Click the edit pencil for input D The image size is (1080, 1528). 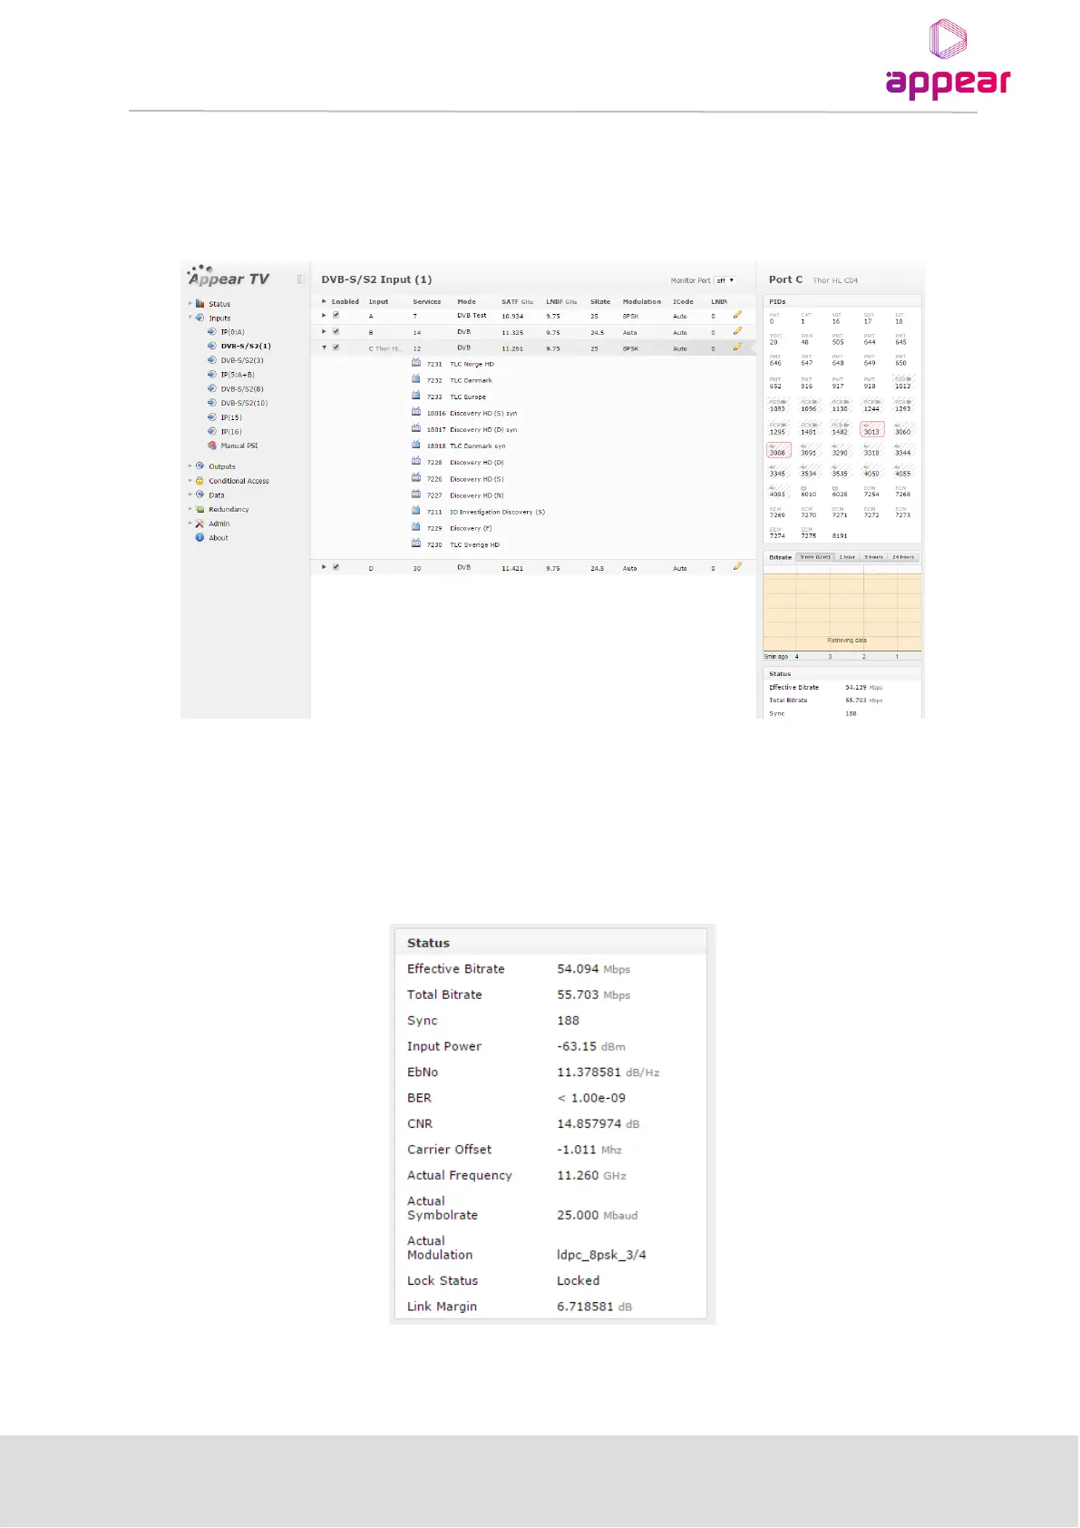coord(737,566)
